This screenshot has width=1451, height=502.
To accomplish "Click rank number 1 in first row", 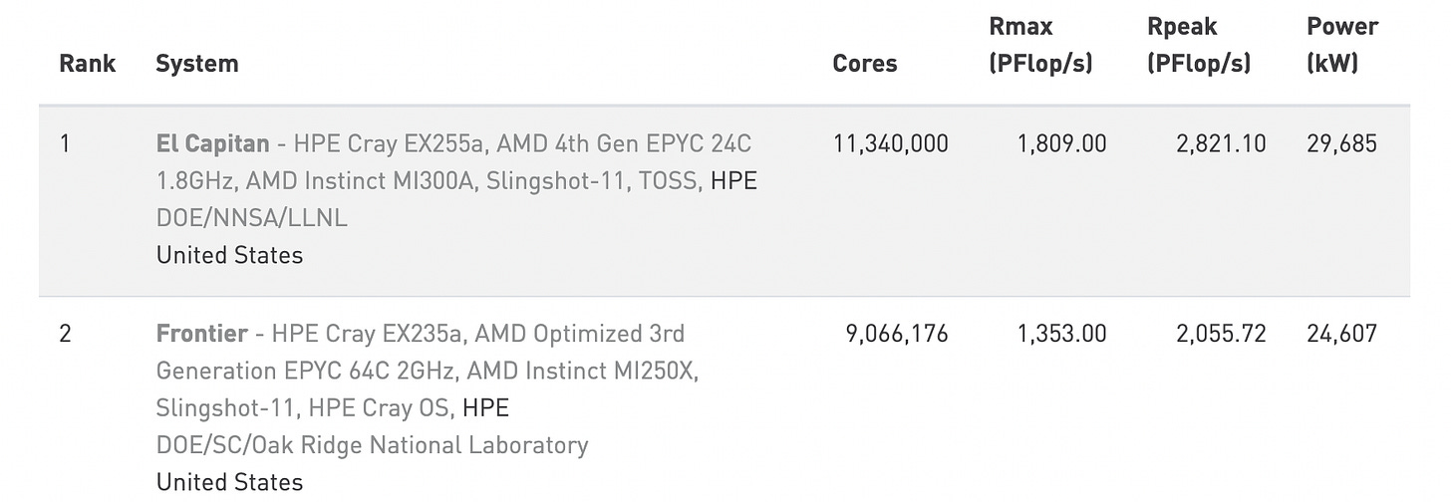I will [65, 143].
